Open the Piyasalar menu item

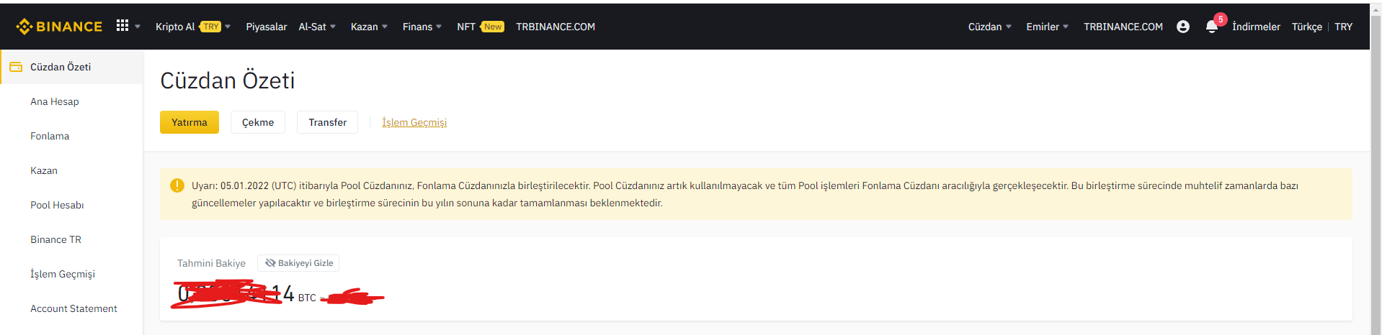point(266,27)
